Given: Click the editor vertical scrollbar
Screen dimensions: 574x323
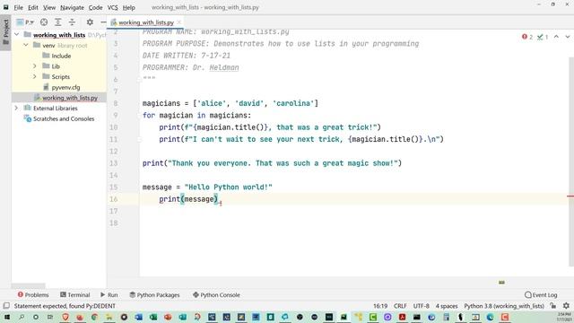Looking at the screenshot, I should tap(571, 161).
